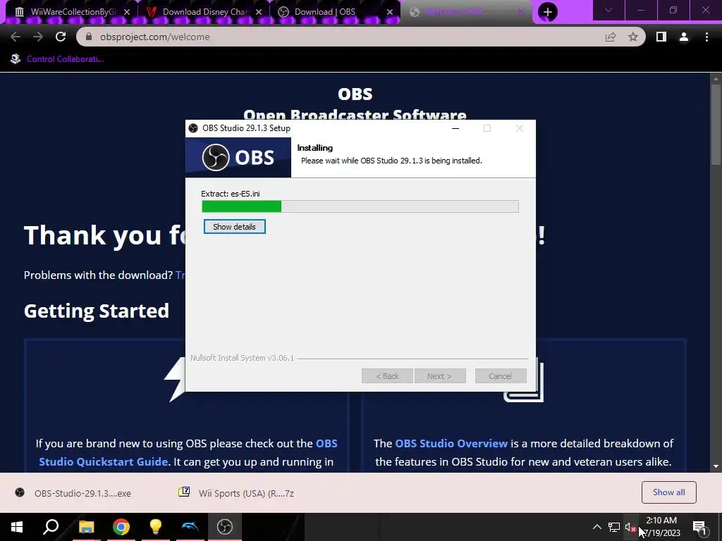This screenshot has width=722, height=541.
Task: Click the OBS-Studio-29.1.3 exe download item
Action: (73, 493)
